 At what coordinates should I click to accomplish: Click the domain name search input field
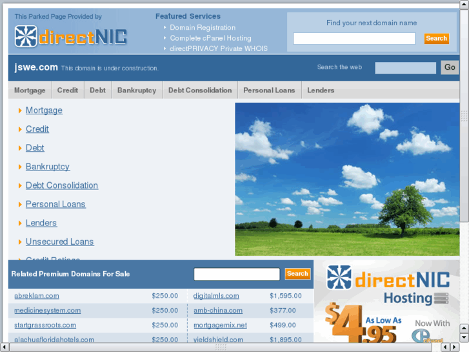click(x=354, y=38)
